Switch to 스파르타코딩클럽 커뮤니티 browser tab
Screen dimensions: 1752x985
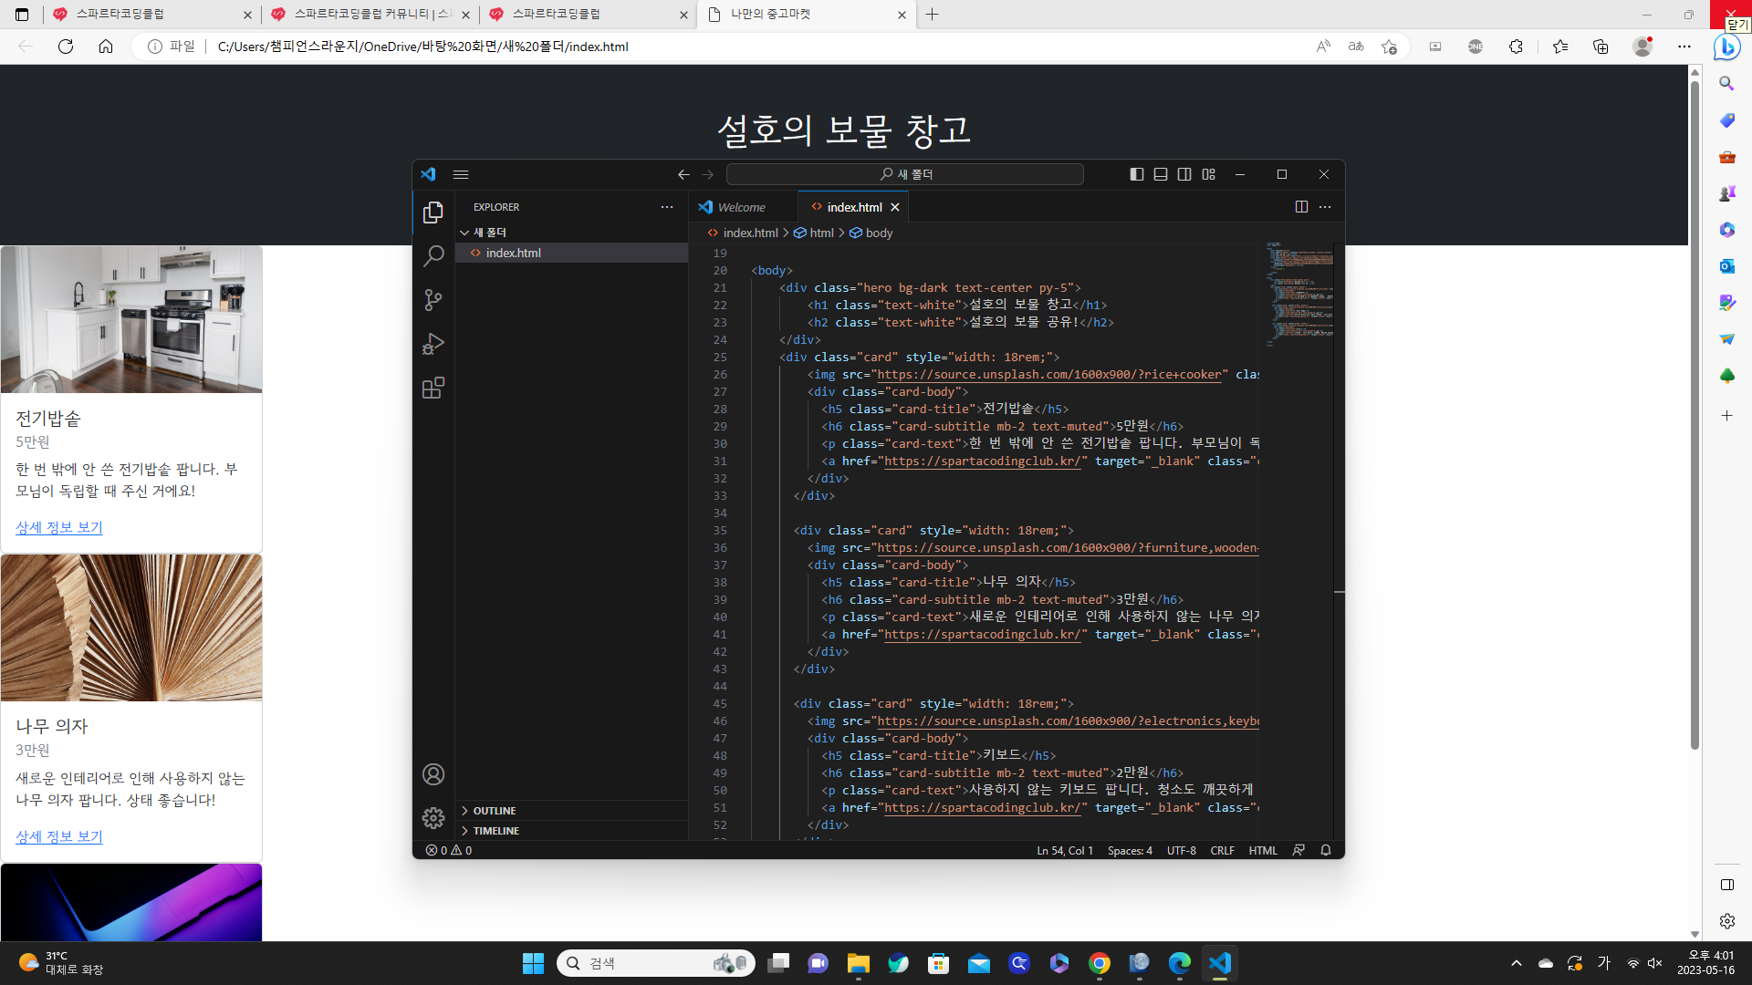click(x=370, y=15)
